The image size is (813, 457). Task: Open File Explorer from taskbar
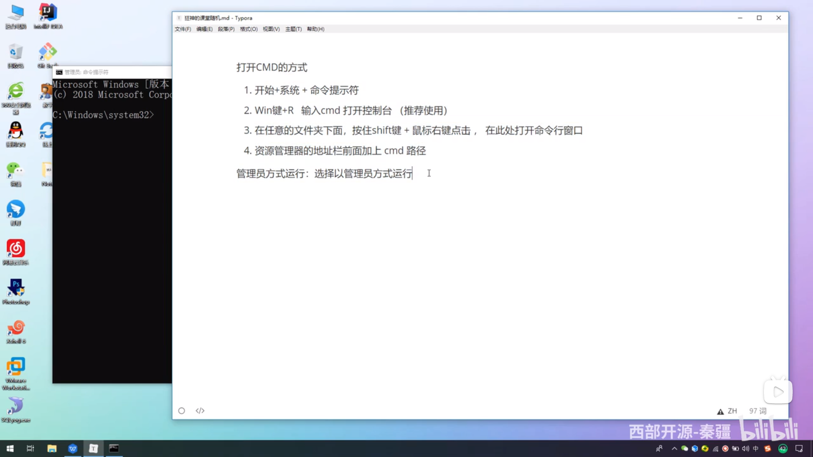(52, 449)
